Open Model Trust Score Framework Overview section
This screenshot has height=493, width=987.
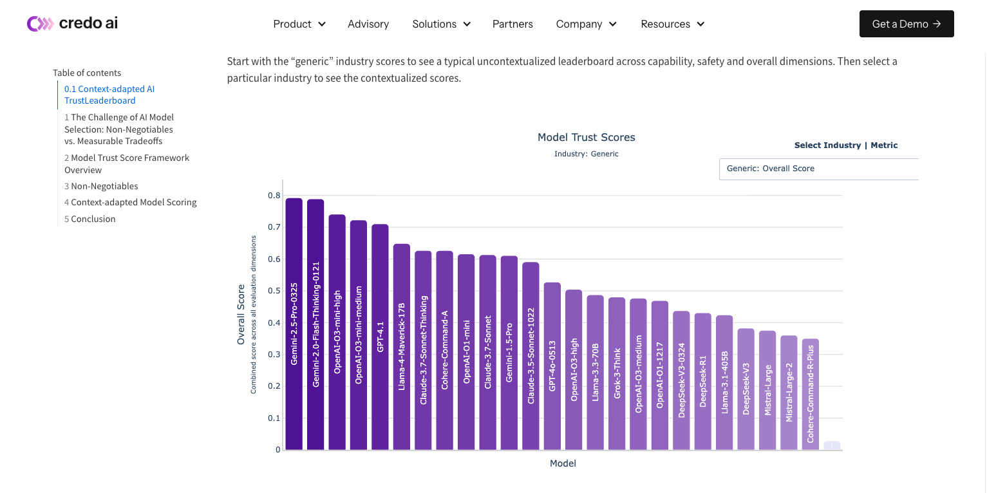[127, 163]
